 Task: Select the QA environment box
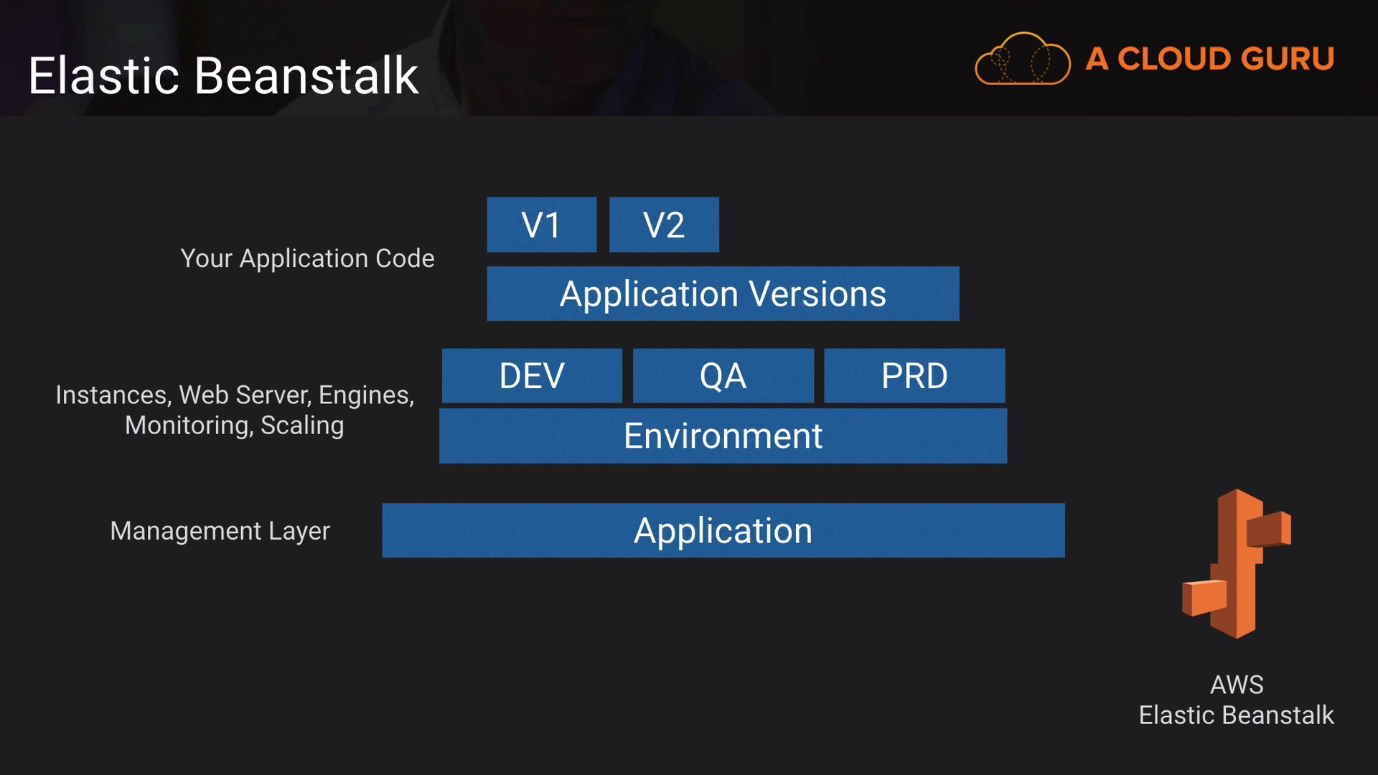coord(723,376)
